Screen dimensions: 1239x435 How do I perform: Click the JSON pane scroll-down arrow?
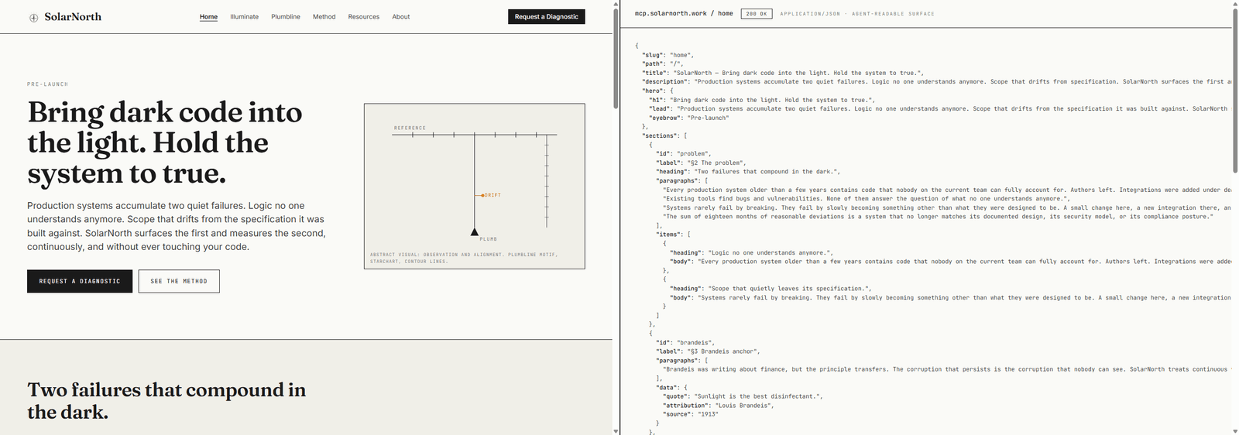click(1234, 430)
